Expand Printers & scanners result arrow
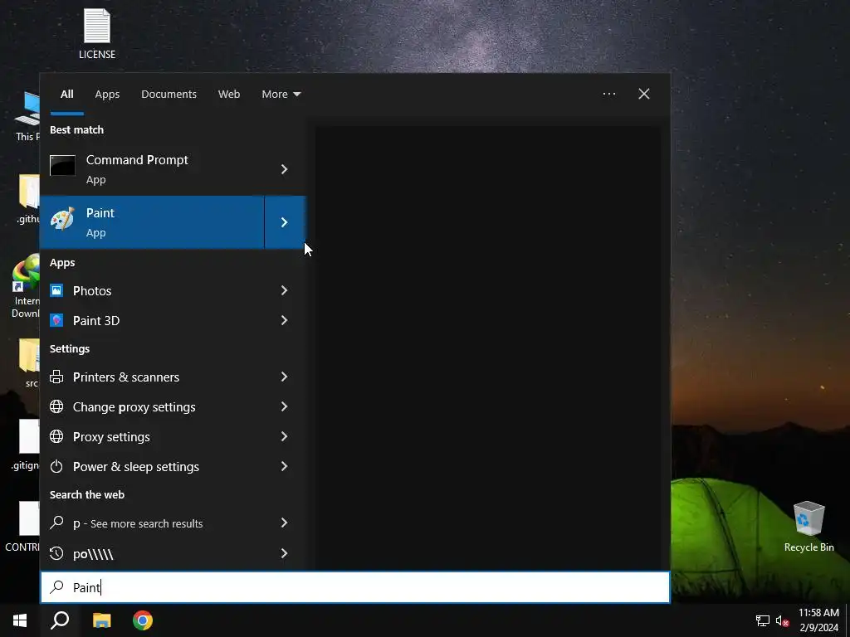The image size is (850, 637). click(284, 377)
